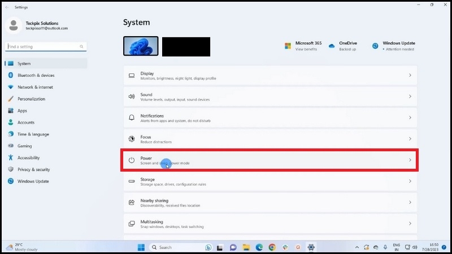The height and width of the screenshot is (254, 452).
Task: Click the Windows Start button
Action: click(x=141, y=247)
